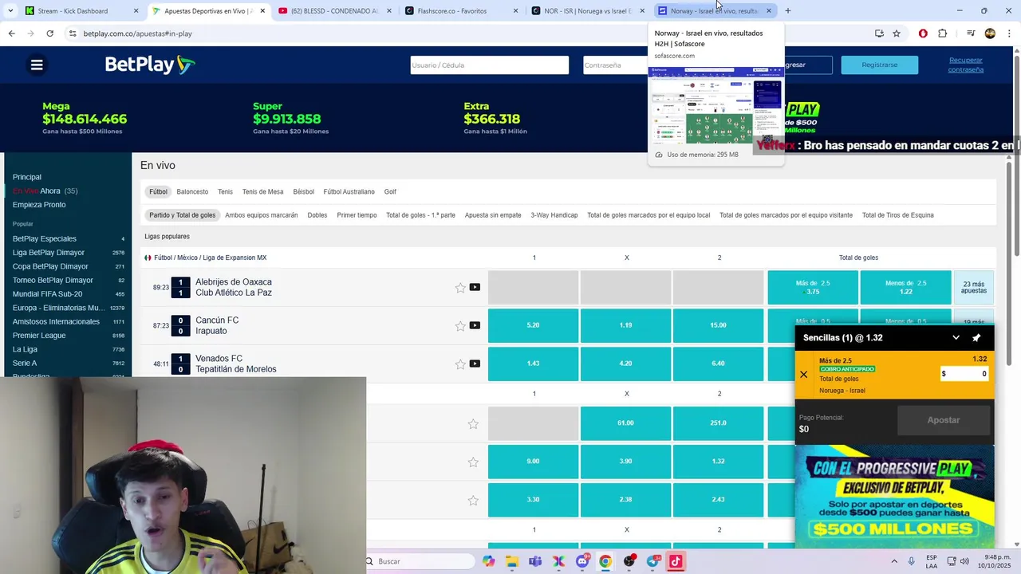Open the media control icon in Chrome

(x=971, y=33)
